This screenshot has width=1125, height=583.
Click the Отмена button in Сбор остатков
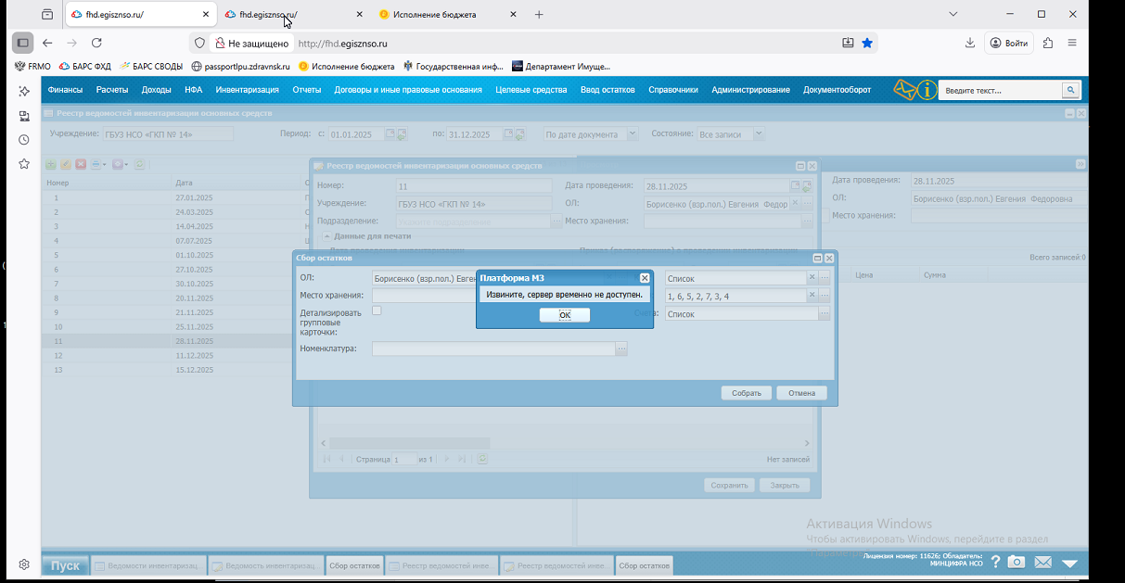pyautogui.click(x=801, y=393)
